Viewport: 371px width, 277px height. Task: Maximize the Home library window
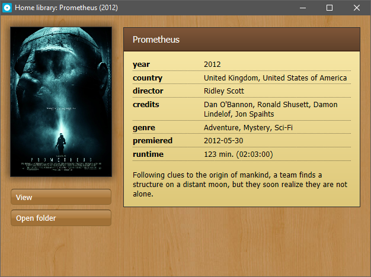pyautogui.click(x=330, y=8)
